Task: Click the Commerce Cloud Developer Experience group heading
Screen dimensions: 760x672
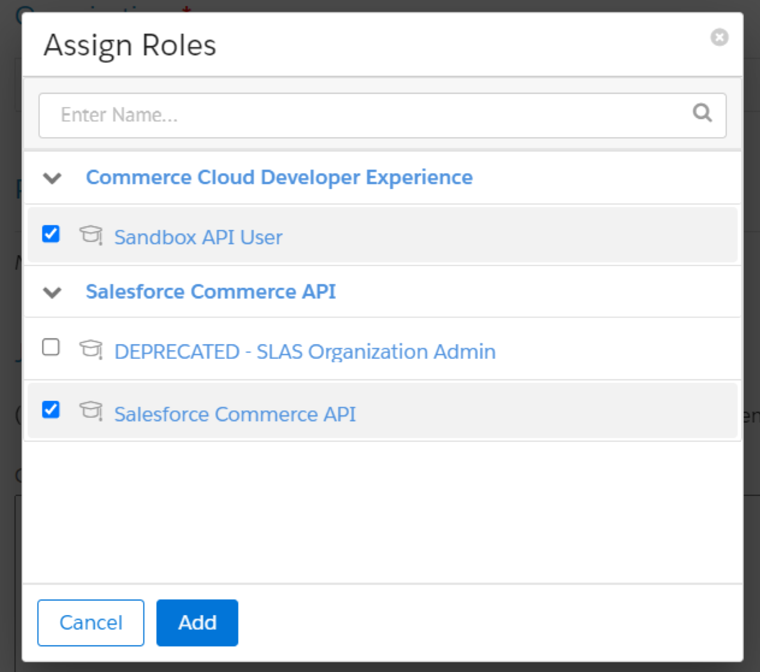Action: (x=279, y=177)
